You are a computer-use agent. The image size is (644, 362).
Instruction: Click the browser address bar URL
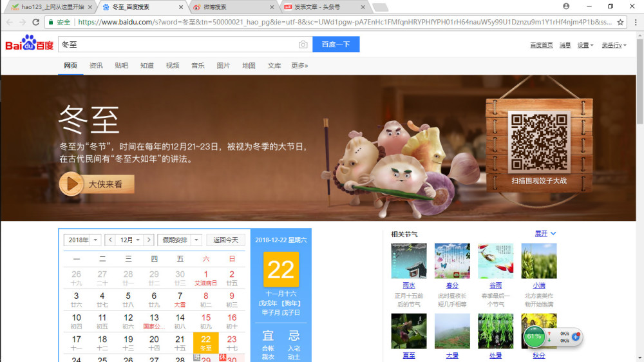tap(344, 22)
